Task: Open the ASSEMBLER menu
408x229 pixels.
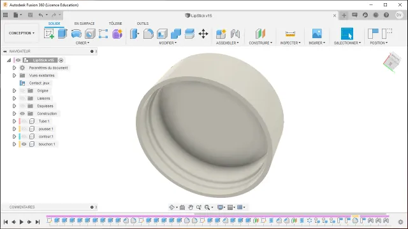Action: pyautogui.click(x=227, y=43)
